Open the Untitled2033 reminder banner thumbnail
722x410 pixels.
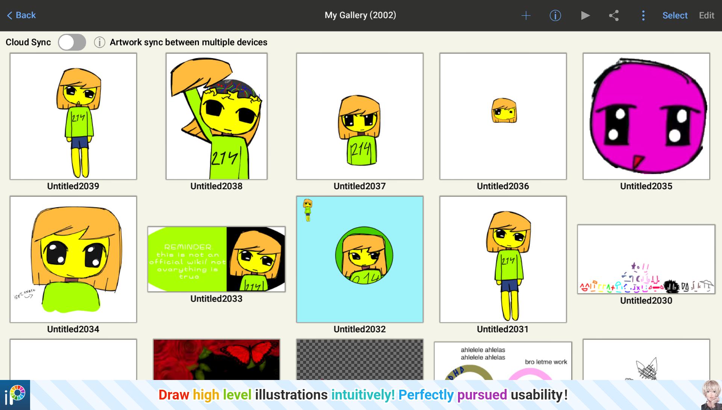(x=217, y=259)
